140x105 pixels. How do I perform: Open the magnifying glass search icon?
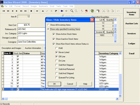[72, 11]
